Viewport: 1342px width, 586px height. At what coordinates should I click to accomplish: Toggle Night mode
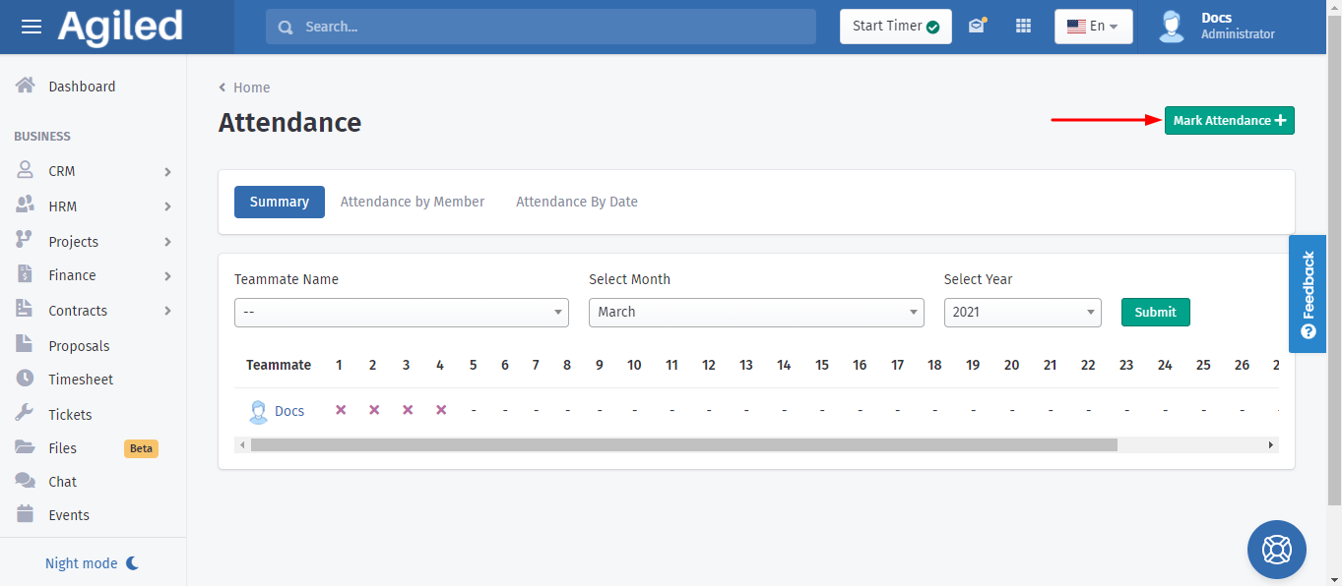click(93, 563)
